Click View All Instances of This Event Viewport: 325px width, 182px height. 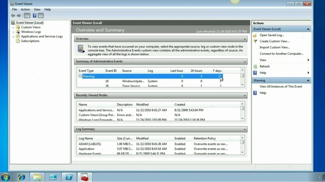281,87
